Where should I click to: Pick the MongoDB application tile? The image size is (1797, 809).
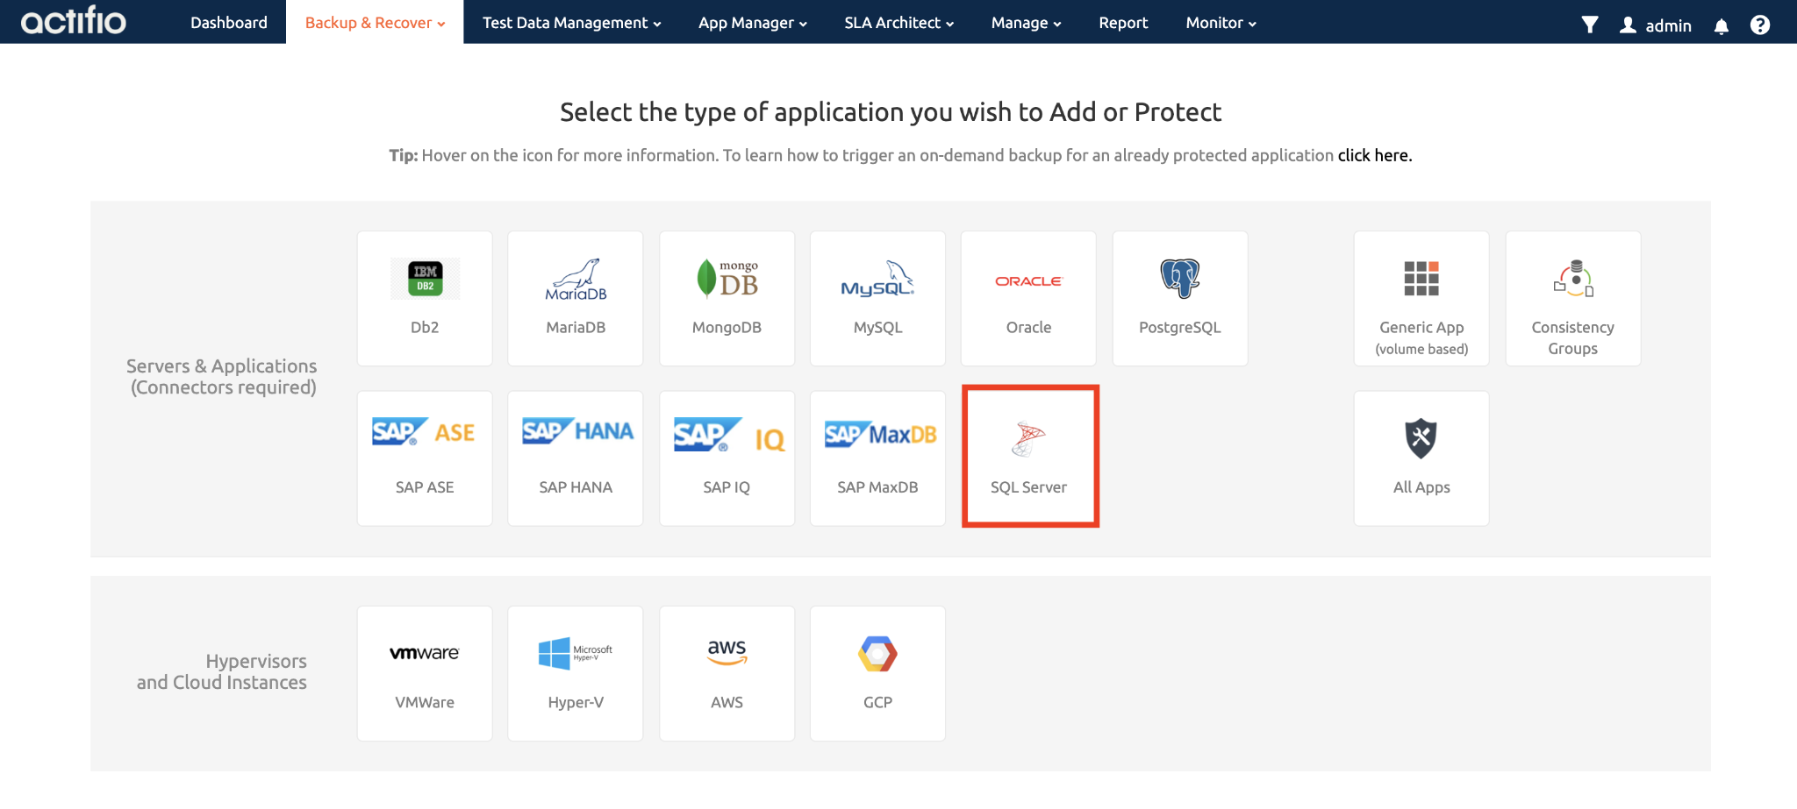pos(727,298)
